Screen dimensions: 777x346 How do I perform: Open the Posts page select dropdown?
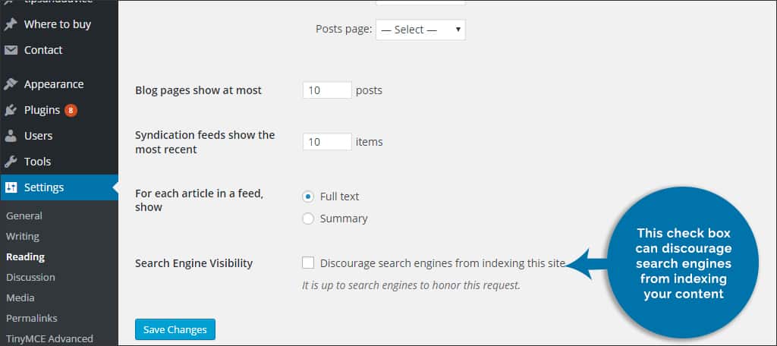click(420, 30)
